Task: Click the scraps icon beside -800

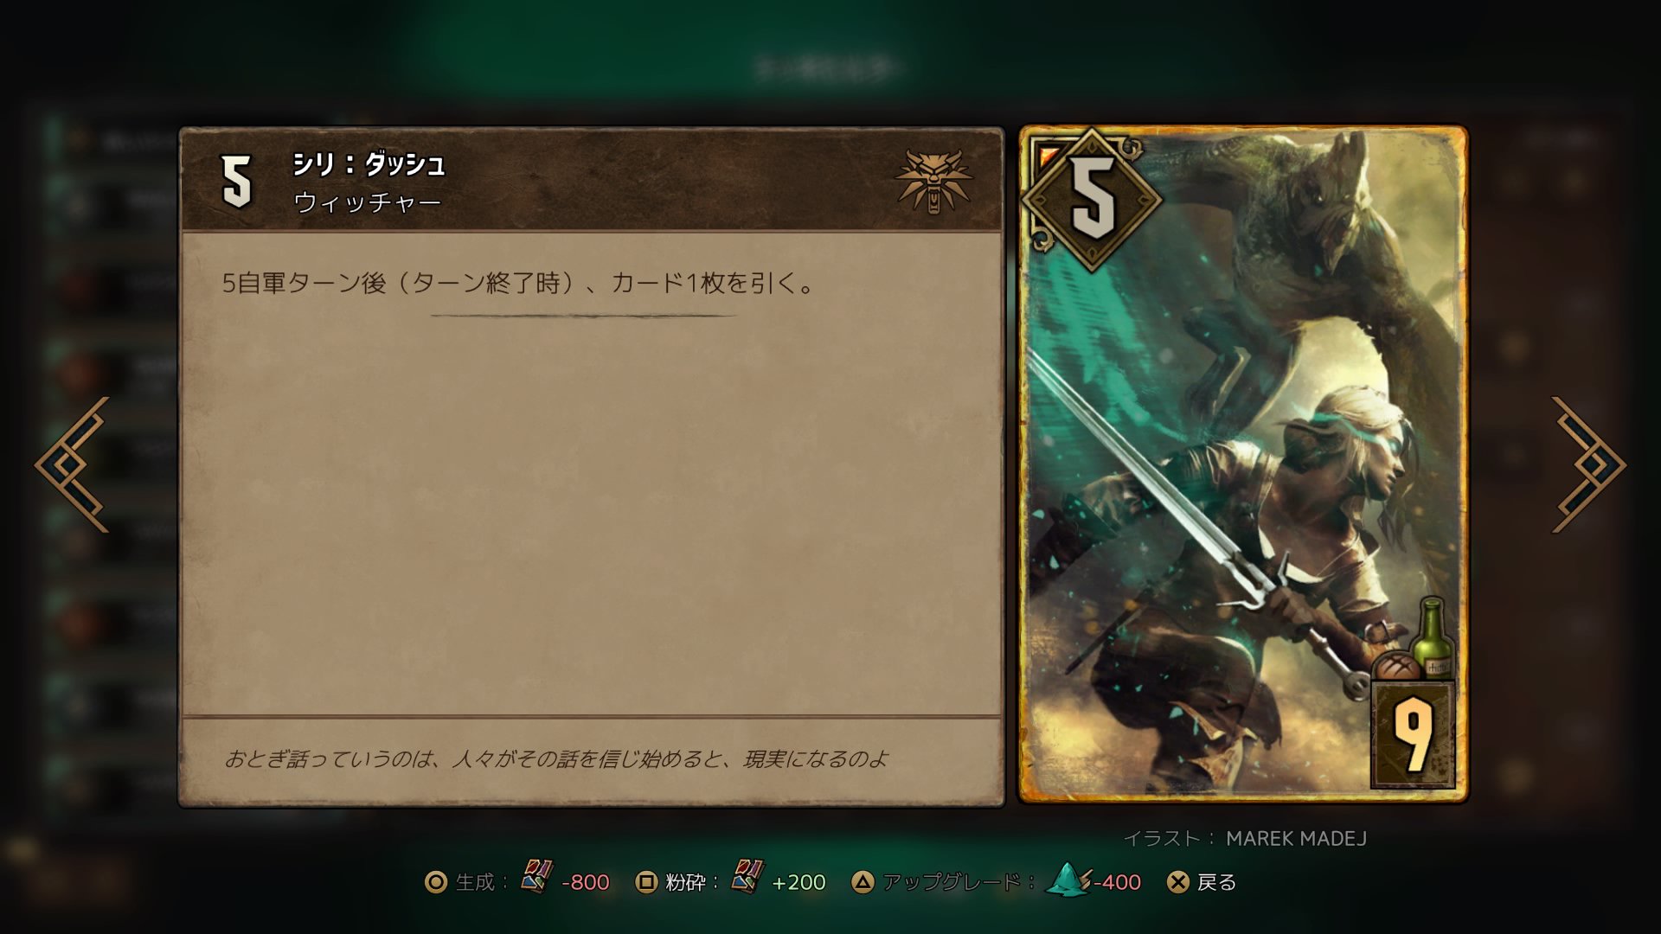Action: (536, 876)
